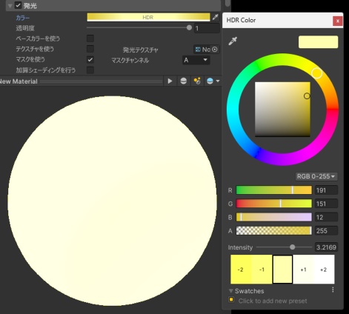The width and height of the screenshot is (349, 314).
Task: Open the emission texture object picker circle
Action: coord(215,50)
